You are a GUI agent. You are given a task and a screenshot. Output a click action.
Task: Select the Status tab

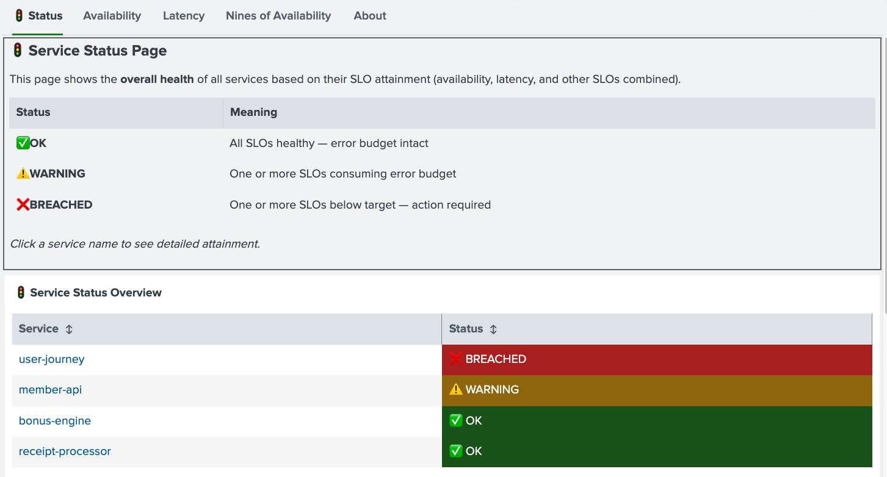tap(38, 16)
